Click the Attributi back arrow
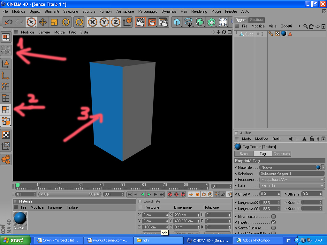Screen dimensions: 327x245 pos(290,139)
